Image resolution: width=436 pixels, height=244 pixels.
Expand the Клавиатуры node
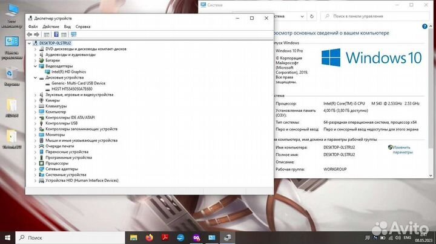click(x=35, y=106)
